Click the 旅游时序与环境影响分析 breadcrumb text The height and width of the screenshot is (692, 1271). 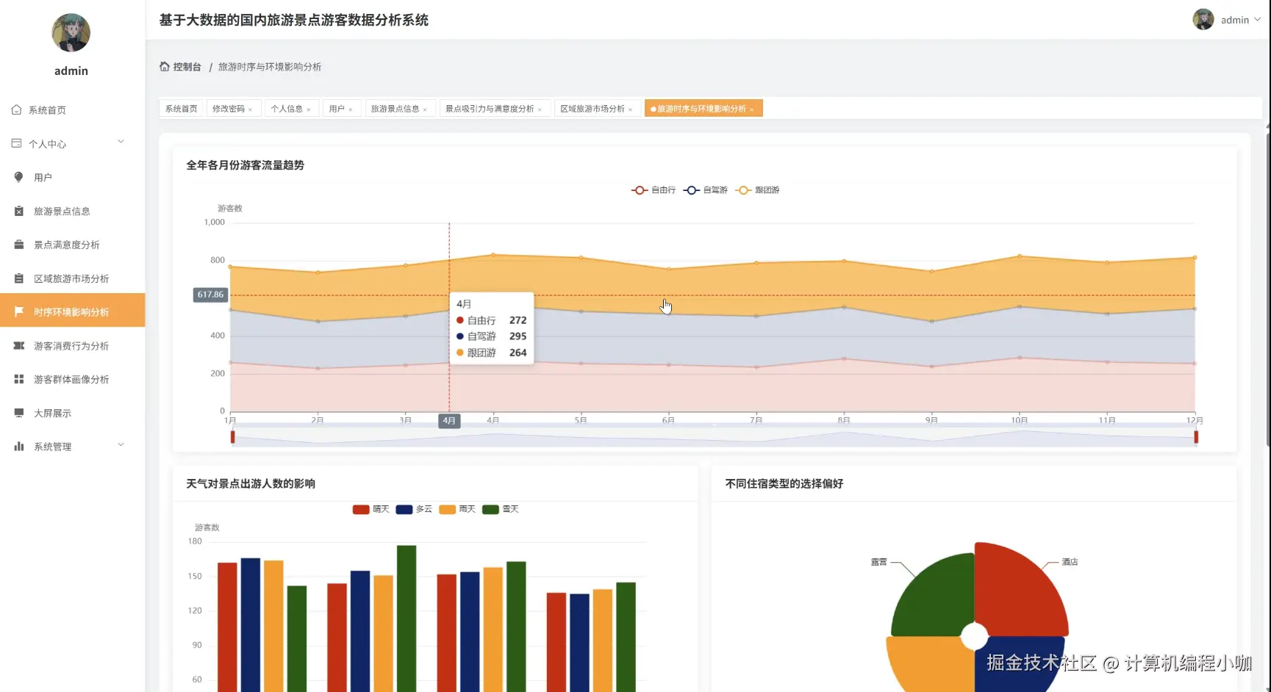pyautogui.click(x=270, y=67)
